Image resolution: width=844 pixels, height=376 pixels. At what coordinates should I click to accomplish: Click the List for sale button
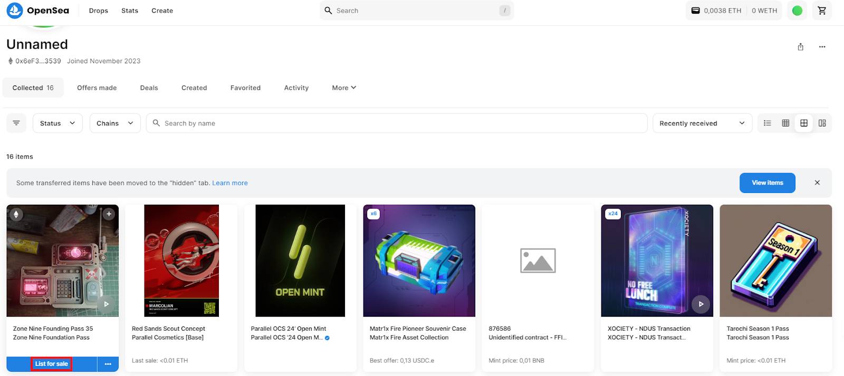[52, 364]
